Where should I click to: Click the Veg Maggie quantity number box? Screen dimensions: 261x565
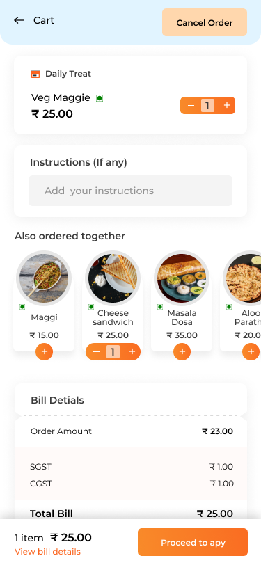click(x=207, y=106)
